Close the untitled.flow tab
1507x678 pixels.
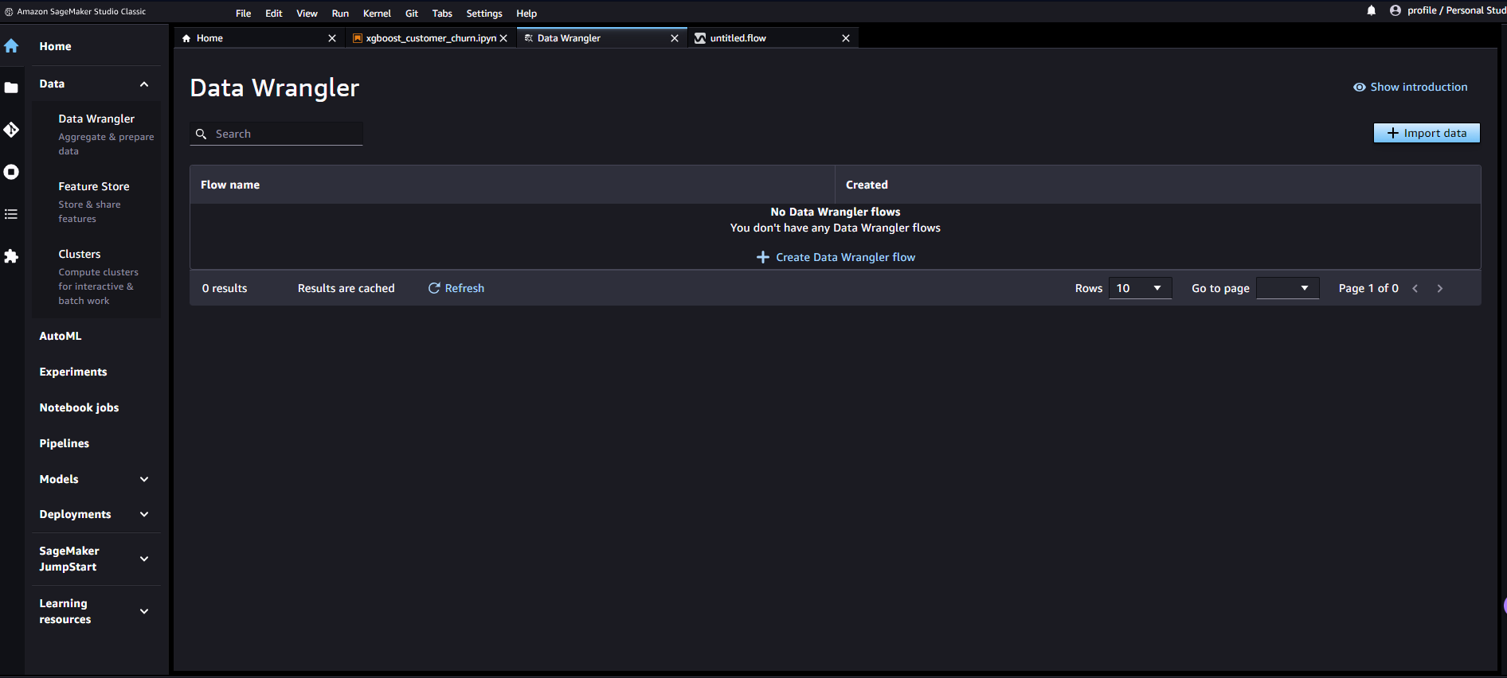tap(846, 38)
